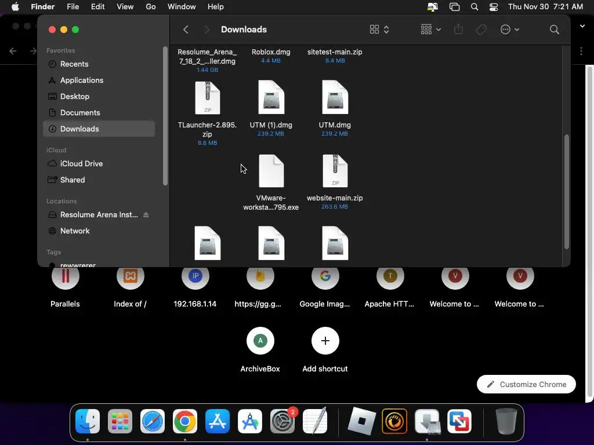Image resolution: width=594 pixels, height=445 pixels.
Task: Click the Finder file list scrollbar
Action: point(566,192)
